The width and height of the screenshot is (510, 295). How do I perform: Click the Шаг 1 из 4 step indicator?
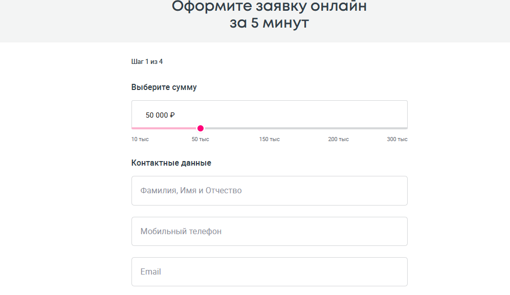[147, 62]
